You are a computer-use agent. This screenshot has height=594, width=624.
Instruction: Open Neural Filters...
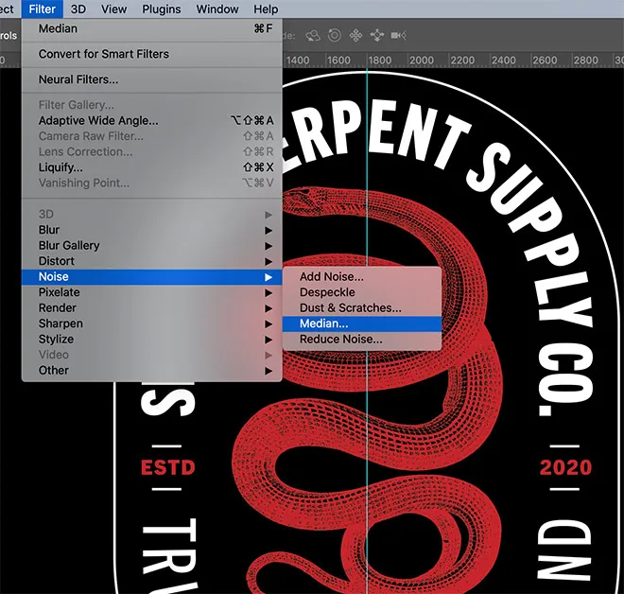[x=78, y=79]
